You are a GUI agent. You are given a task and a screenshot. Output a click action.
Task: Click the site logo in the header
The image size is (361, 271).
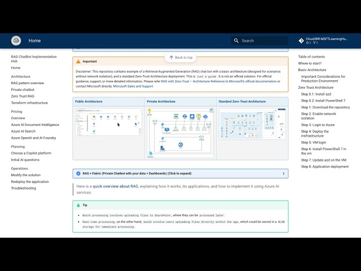click(x=16, y=41)
